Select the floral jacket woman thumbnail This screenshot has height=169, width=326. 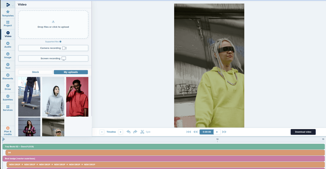pos(29,127)
